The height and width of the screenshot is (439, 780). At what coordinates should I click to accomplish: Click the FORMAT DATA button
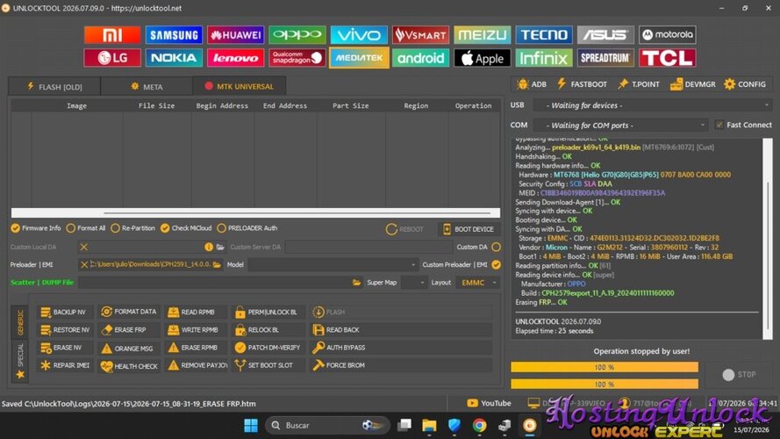129,312
